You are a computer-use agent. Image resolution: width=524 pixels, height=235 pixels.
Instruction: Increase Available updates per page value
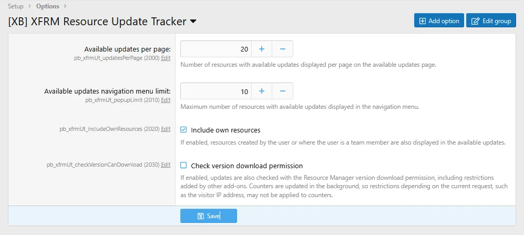[x=262, y=49]
